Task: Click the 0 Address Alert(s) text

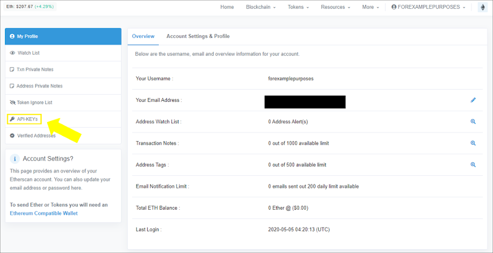Action: click(x=288, y=122)
